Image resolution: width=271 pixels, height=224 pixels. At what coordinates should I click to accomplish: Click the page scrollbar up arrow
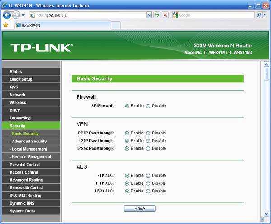(x=266, y=64)
